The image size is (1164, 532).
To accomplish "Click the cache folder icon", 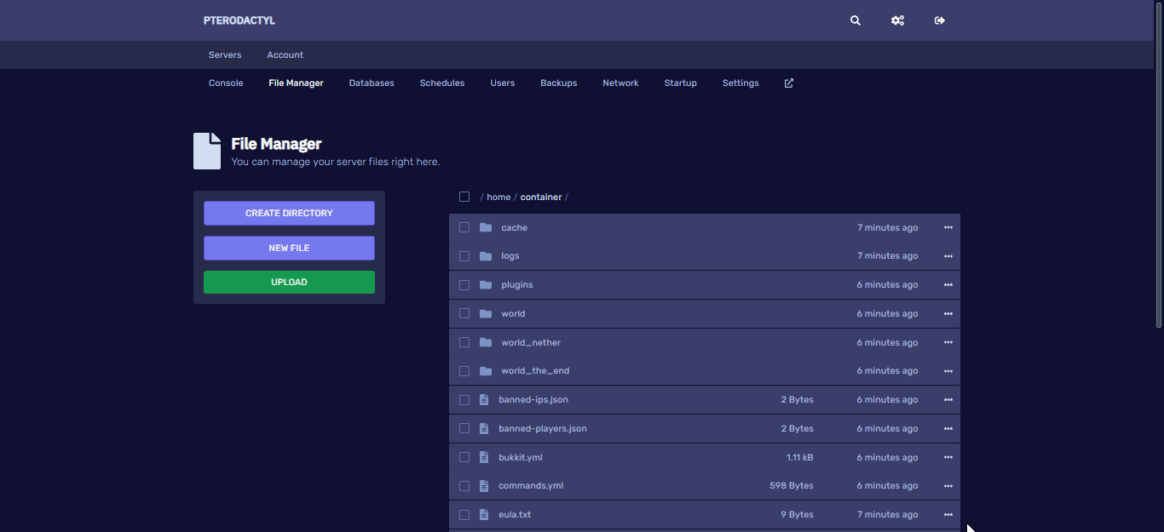I will click(486, 227).
